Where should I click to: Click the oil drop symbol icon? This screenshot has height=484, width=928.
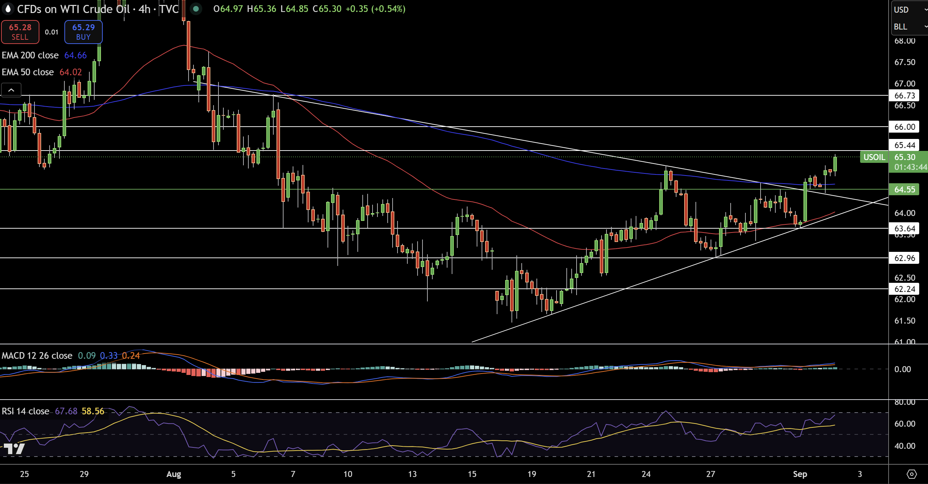8,9
